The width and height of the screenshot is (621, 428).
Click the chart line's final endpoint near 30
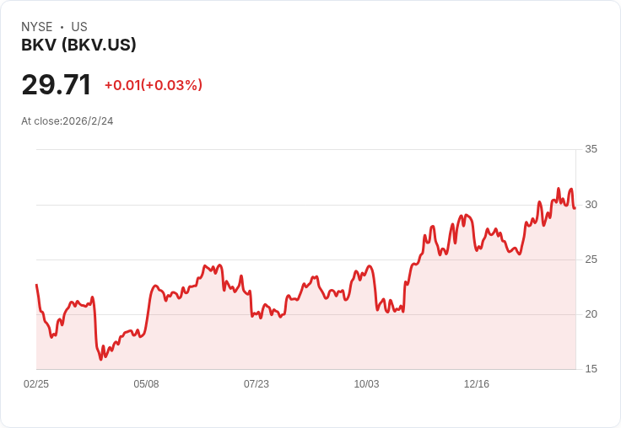pos(575,208)
